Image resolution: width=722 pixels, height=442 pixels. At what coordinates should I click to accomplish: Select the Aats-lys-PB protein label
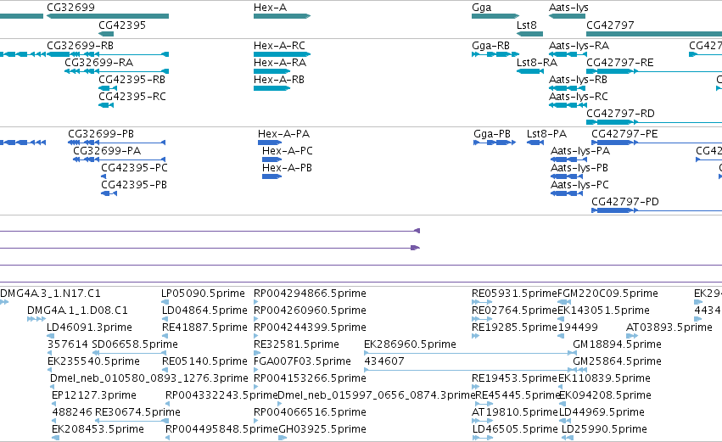tap(579, 169)
